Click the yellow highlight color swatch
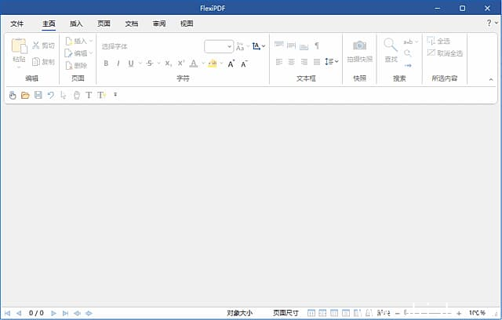The image size is (502, 320). (x=213, y=64)
